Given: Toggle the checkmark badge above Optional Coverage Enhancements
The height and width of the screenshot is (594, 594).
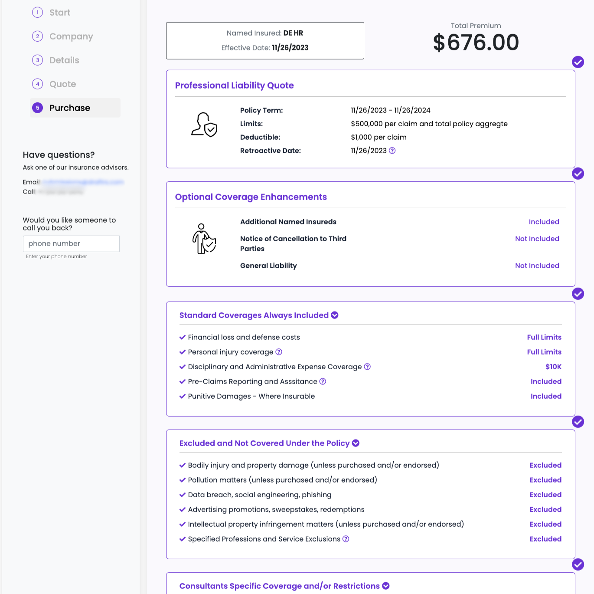Looking at the screenshot, I should tap(578, 174).
